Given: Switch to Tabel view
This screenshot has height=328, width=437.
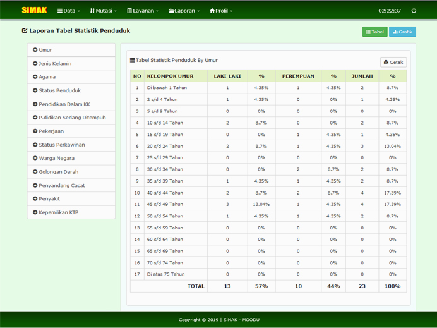Looking at the screenshot, I should point(374,32).
